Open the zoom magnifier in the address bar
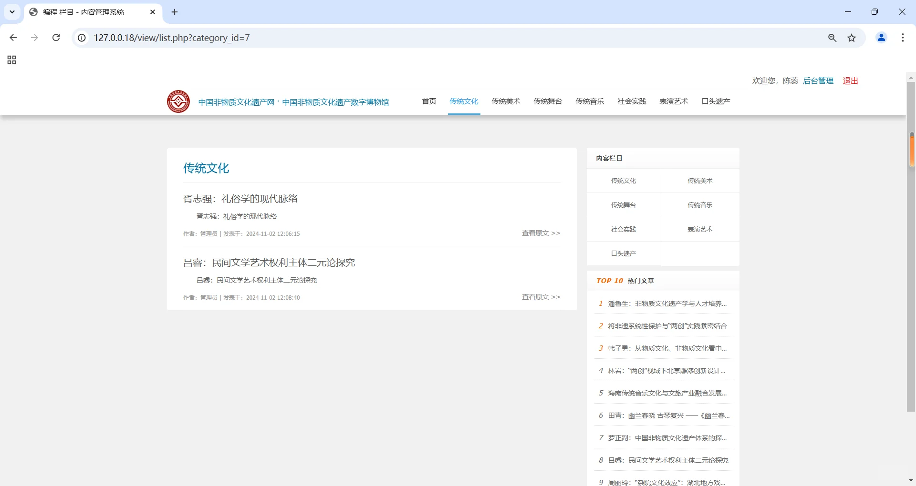 (x=832, y=38)
